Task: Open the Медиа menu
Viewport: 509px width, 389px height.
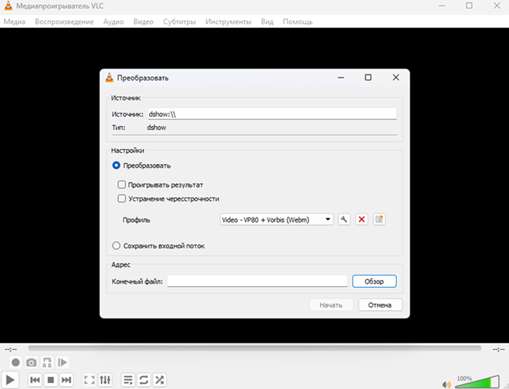Action: click(14, 22)
